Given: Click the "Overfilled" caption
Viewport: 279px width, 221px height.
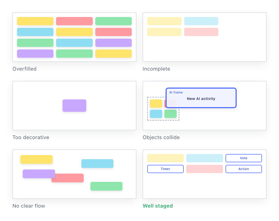Looking at the screenshot, I should pyautogui.click(x=24, y=69).
